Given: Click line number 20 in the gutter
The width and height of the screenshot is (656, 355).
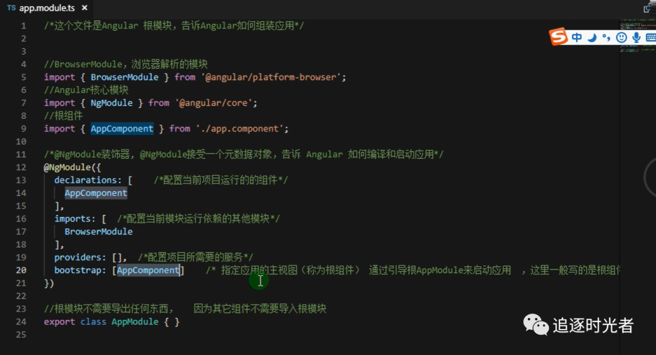Looking at the screenshot, I should coord(21,270).
